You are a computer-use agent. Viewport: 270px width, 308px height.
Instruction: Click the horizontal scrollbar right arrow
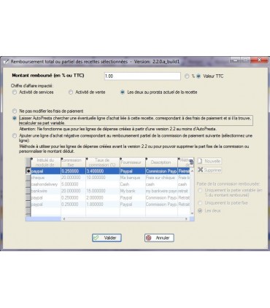[x=187, y=219]
